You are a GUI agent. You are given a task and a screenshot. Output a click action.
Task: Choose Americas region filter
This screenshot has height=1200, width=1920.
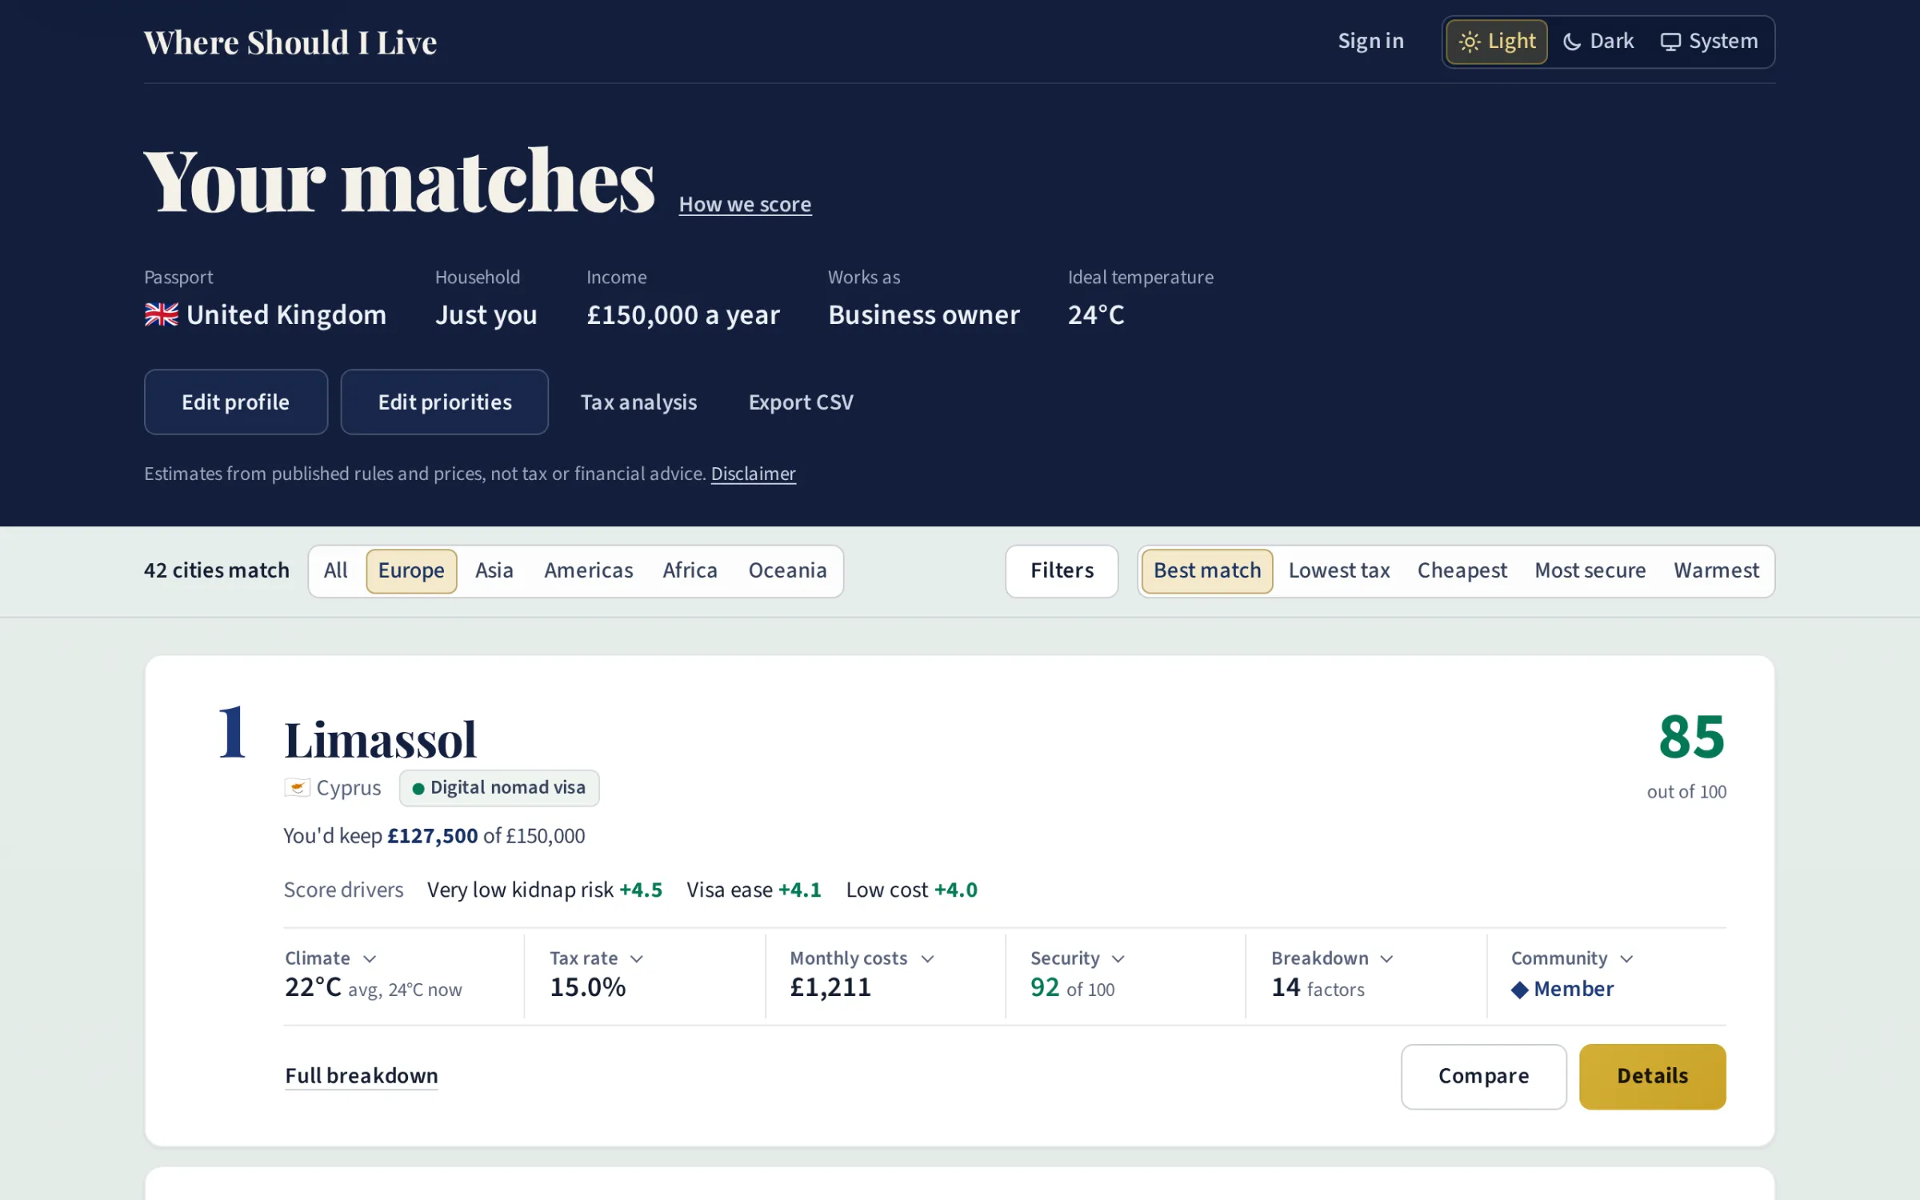(589, 571)
